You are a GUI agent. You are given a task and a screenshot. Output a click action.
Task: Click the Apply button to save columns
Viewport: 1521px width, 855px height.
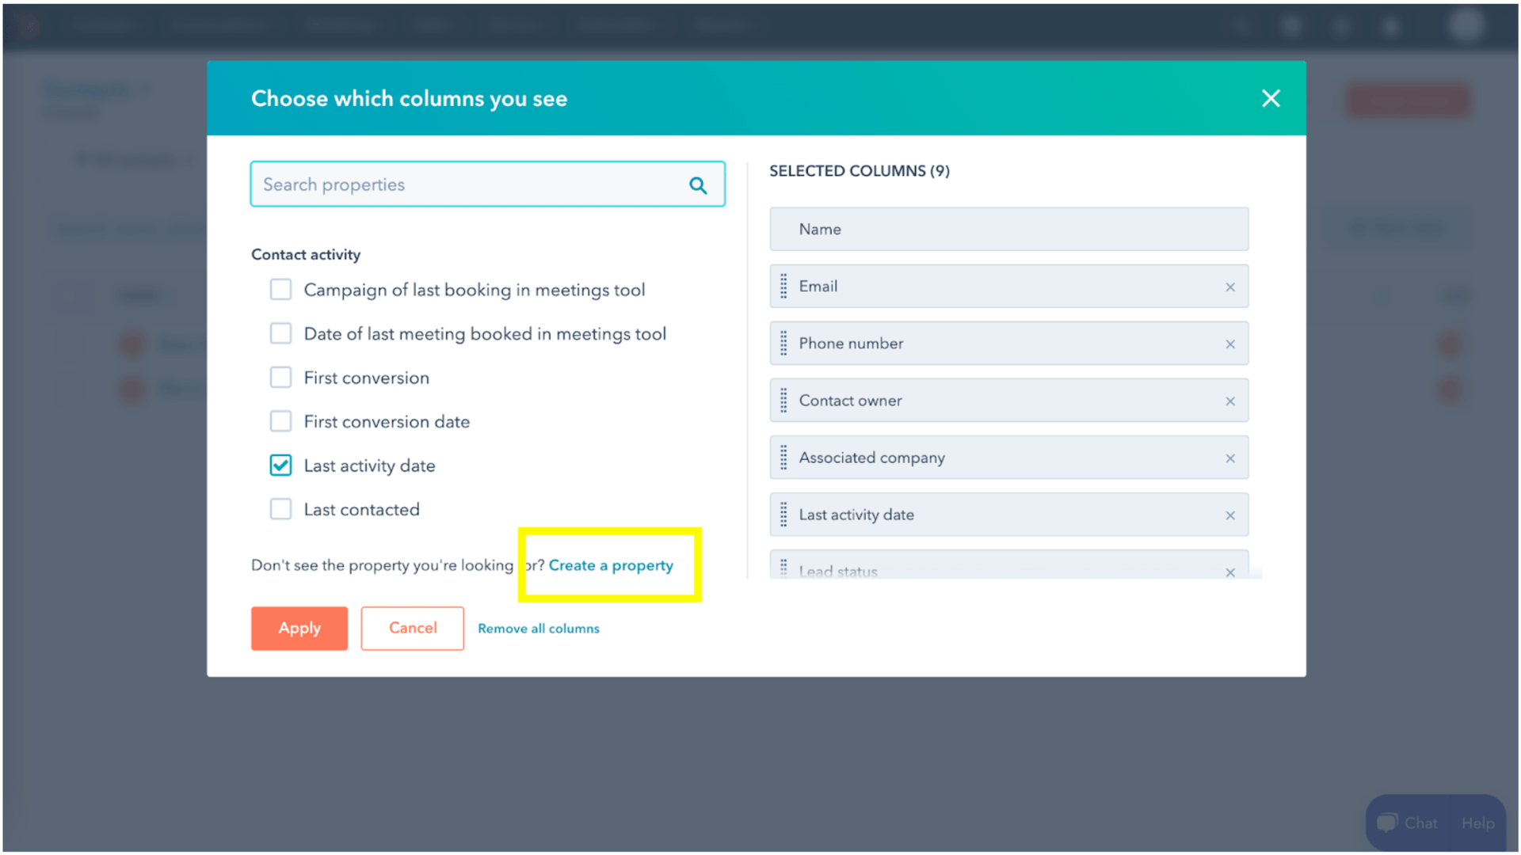pyautogui.click(x=299, y=628)
